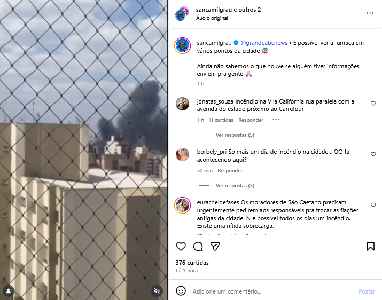Unmute the video with the speaker icon
Screen dimensions: 382x300
[157, 291]
